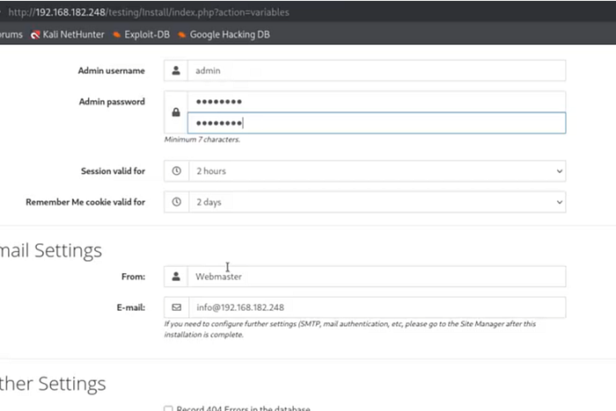Click the From: label
This screenshot has height=411, width=616.
[133, 277]
